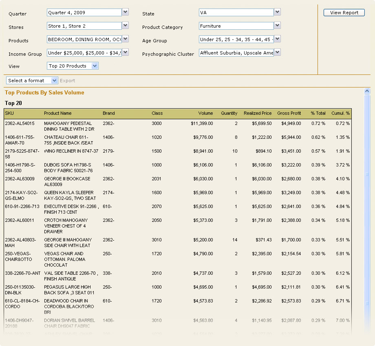Select the Volume column header
Viewport: 375px width, 346px height.
coord(205,113)
